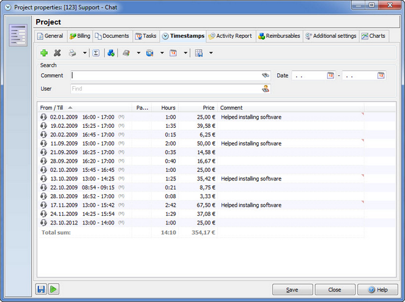Click the project list icon in the sidebar
Image resolution: width=405 pixels, height=302 pixels.
[x=18, y=35]
